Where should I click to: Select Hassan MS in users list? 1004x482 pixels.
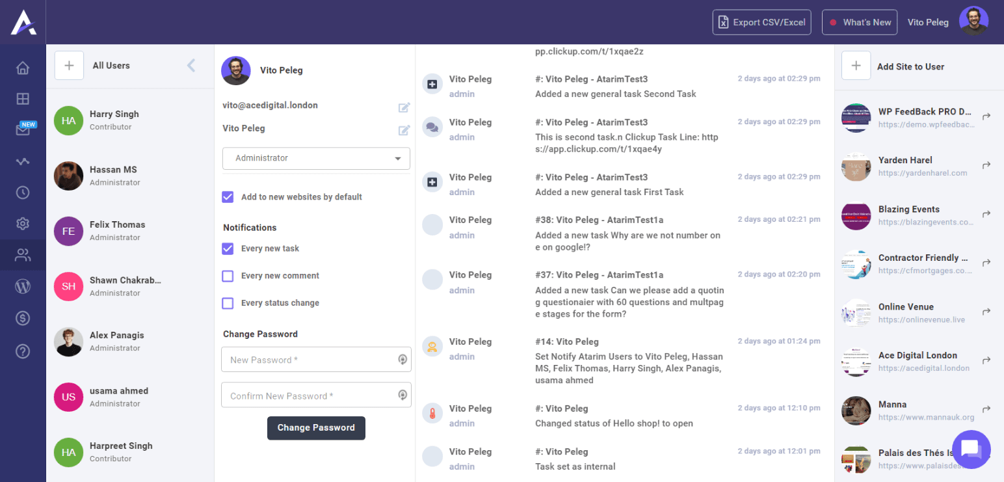pos(114,176)
